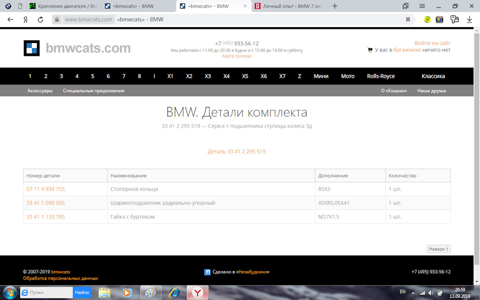Click the site security lock icon
This screenshot has width=480, height=300.
(x=57, y=19)
